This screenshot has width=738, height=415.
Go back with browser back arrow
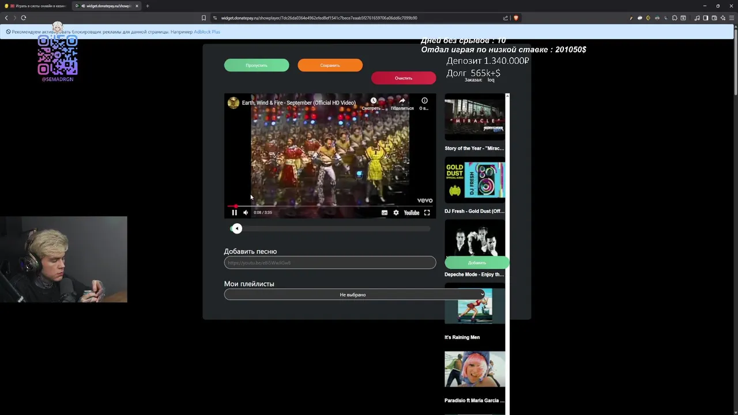click(6, 18)
